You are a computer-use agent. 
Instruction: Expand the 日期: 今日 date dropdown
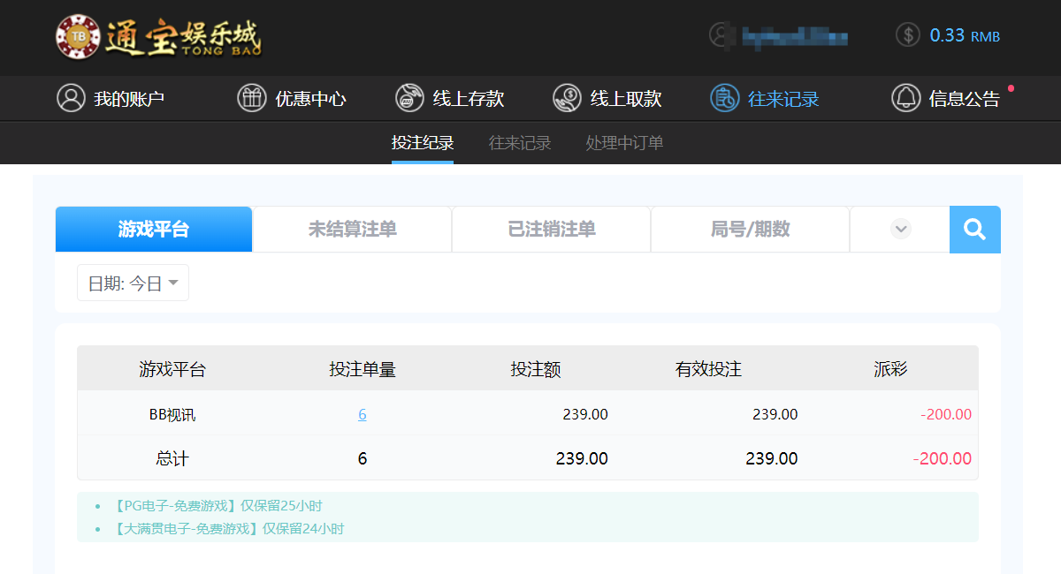pyautogui.click(x=131, y=282)
